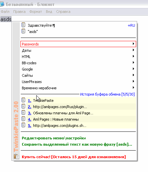Expand the HTML submenu arrow
Viewport: 148px width, 172px height.
pos(133,56)
